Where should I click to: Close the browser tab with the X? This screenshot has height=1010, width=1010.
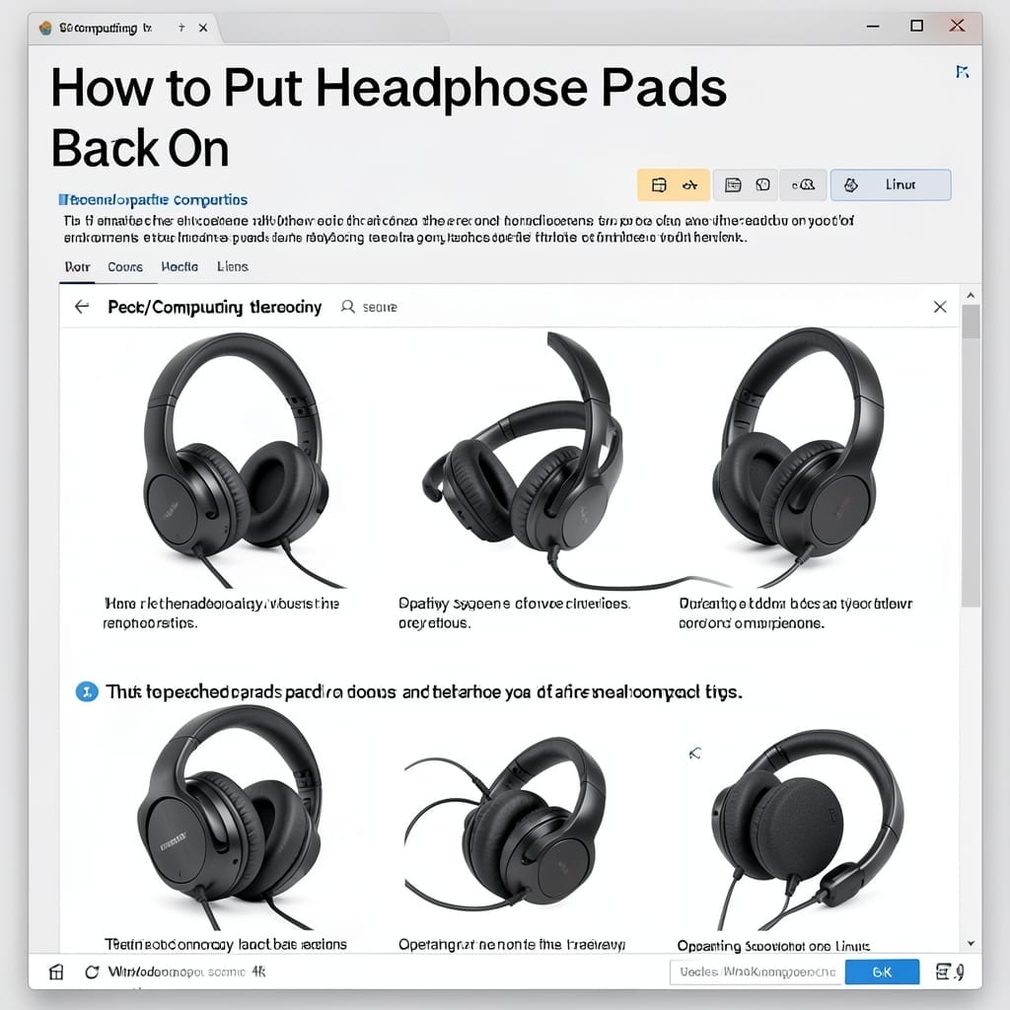[x=203, y=28]
